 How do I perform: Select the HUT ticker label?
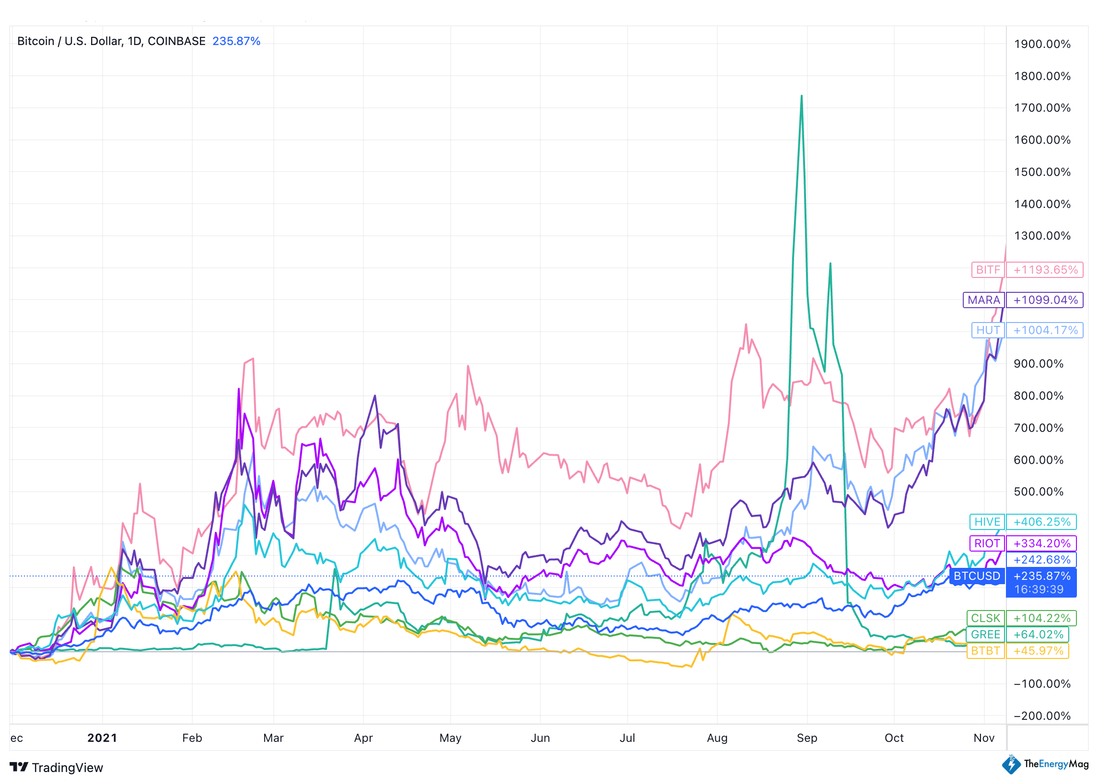tap(987, 330)
